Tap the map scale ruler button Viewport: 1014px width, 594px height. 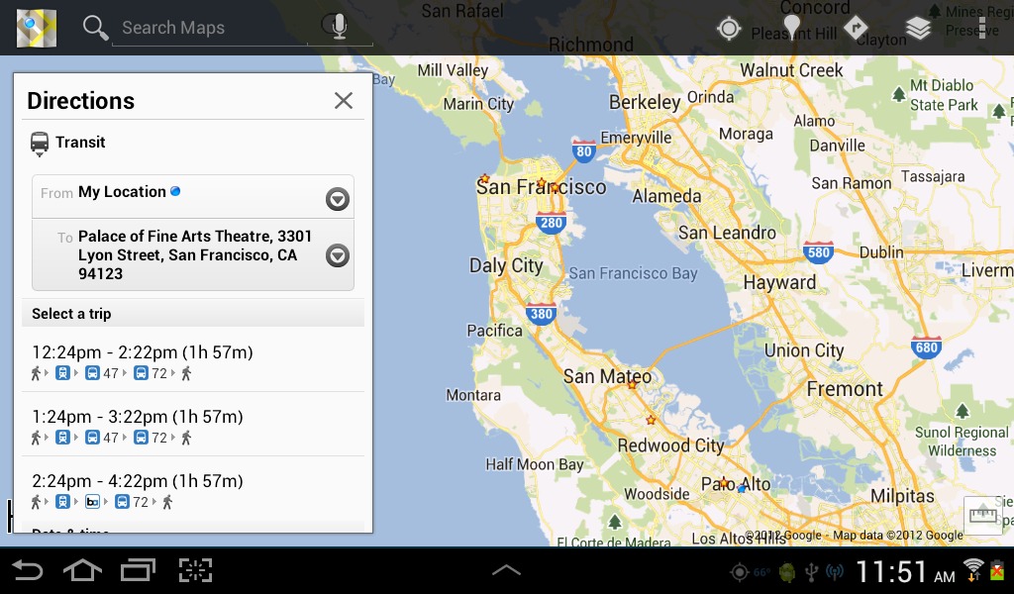coord(982,515)
